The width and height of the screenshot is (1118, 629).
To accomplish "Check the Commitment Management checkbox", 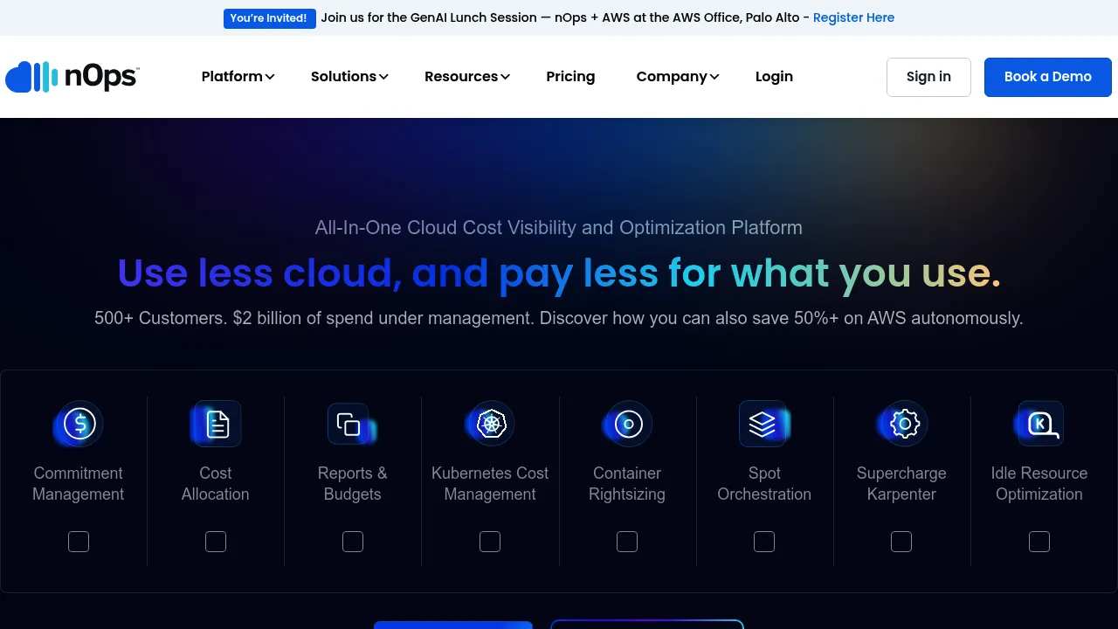I will [79, 542].
